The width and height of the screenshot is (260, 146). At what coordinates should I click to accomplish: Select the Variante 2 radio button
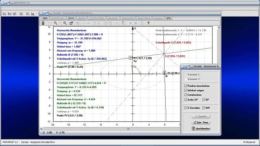pos(186,79)
